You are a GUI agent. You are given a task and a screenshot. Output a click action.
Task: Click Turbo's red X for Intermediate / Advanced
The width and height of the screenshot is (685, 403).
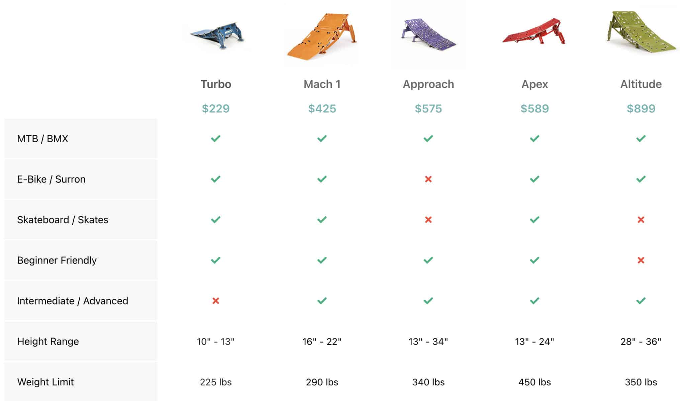tap(216, 301)
